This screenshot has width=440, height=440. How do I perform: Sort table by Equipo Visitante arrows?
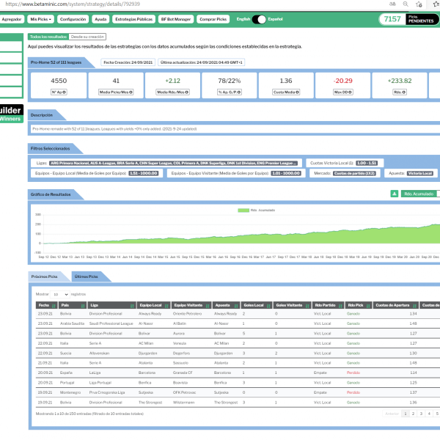[x=208, y=306]
